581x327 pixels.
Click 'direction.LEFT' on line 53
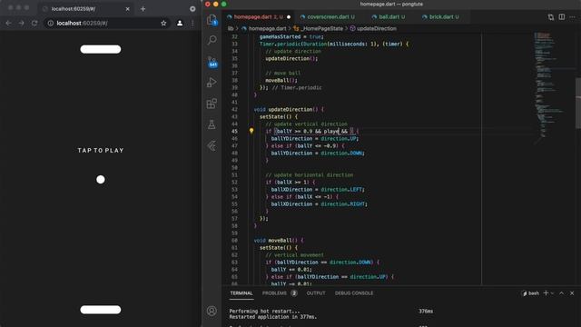[x=341, y=190]
